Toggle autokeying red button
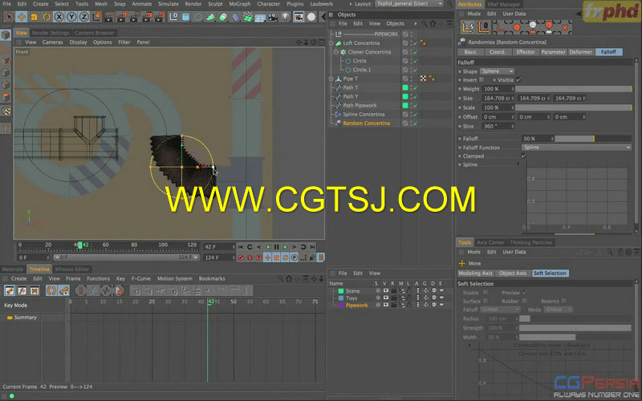The image size is (642, 401). 250,257
